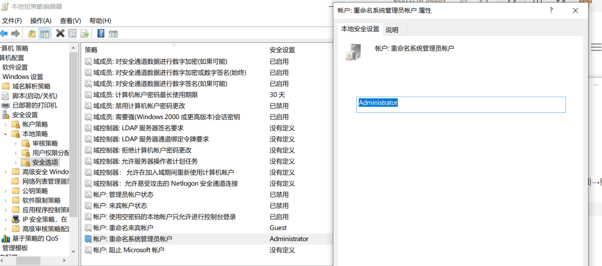Viewport: 602px width, 266px height.
Task: Click the Forward navigation arrow
Action: coord(15,33)
